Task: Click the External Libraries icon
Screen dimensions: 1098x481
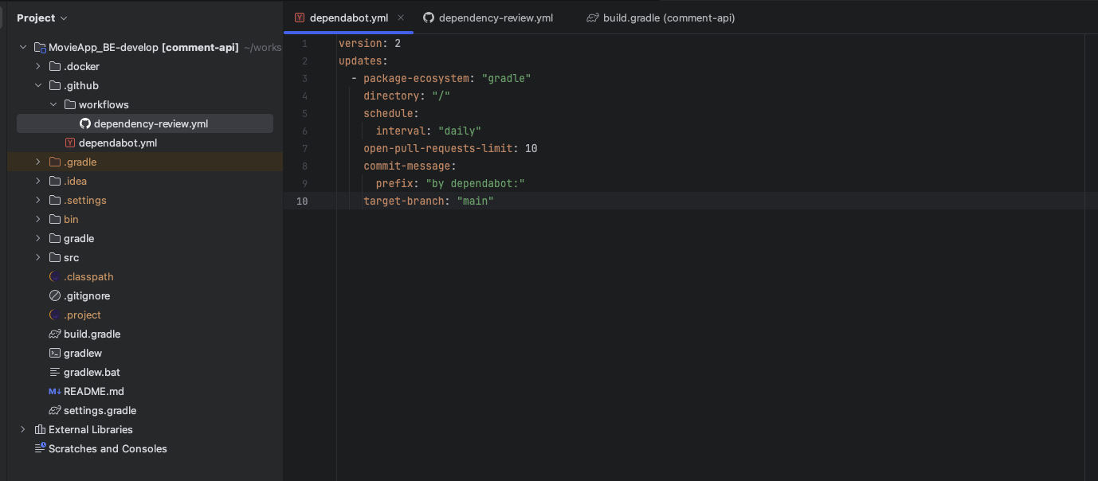Action: (x=40, y=429)
